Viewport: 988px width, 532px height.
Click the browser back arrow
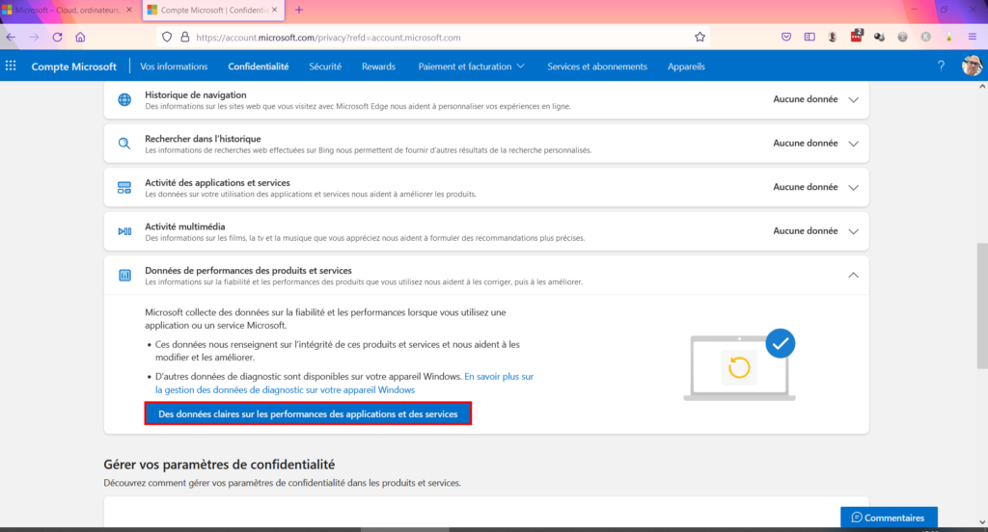point(11,38)
